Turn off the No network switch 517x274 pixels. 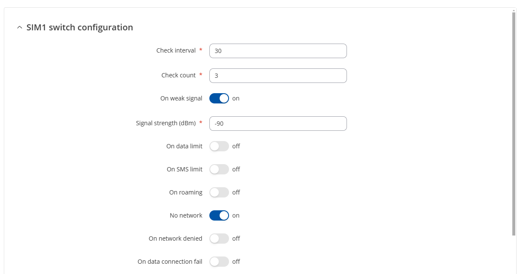(x=219, y=215)
